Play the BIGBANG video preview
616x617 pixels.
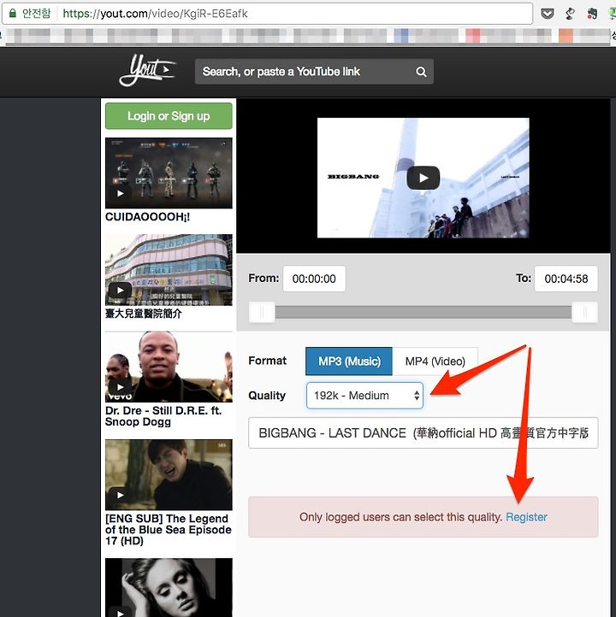tap(423, 178)
